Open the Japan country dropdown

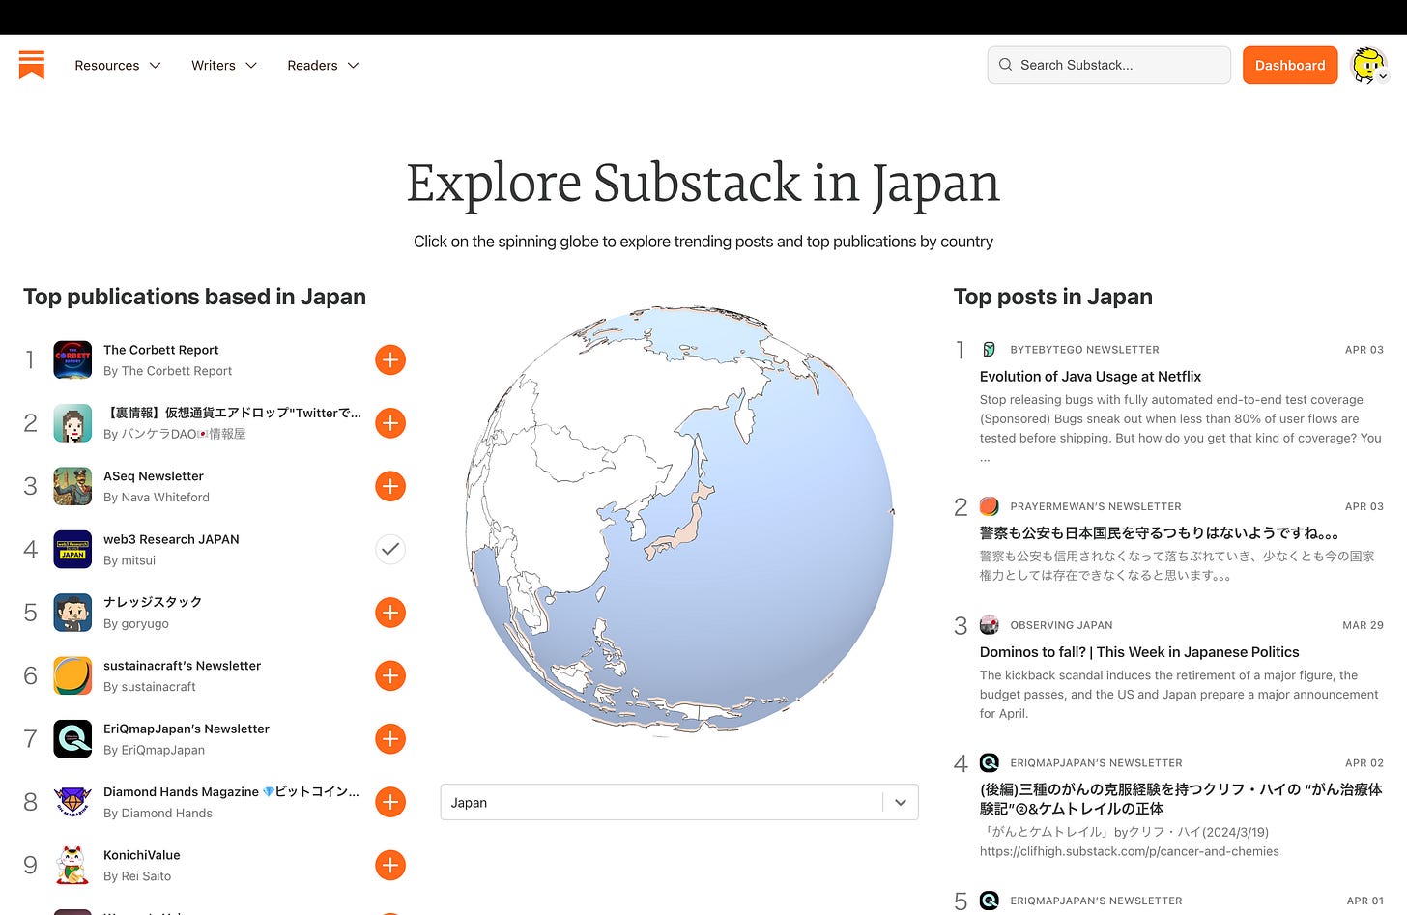(679, 802)
